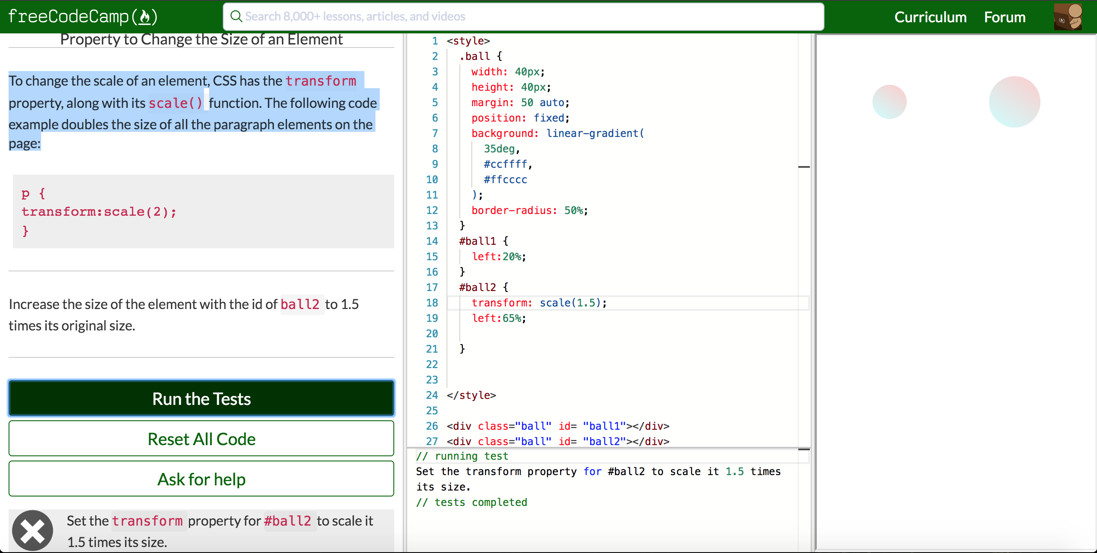Click the #ccffff color value in code
Viewport: 1097px width, 553px height.
(506, 164)
